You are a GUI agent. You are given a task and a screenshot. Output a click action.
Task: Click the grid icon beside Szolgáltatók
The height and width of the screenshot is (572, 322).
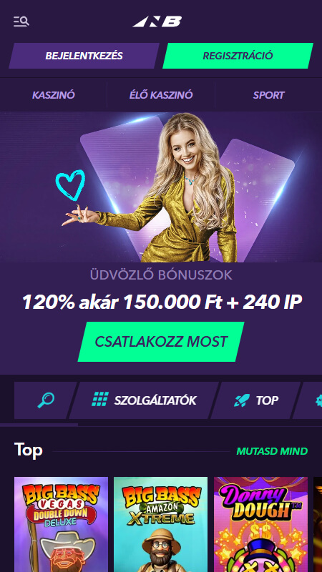click(99, 400)
